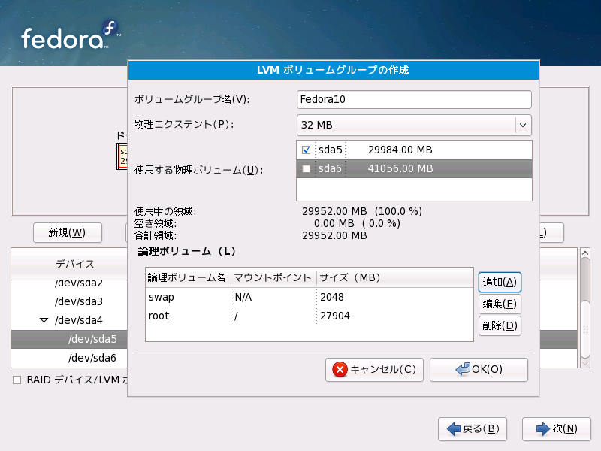Viewport: 601px width, 451px height.
Task: Select the swap logical volume row
Action: [310, 297]
